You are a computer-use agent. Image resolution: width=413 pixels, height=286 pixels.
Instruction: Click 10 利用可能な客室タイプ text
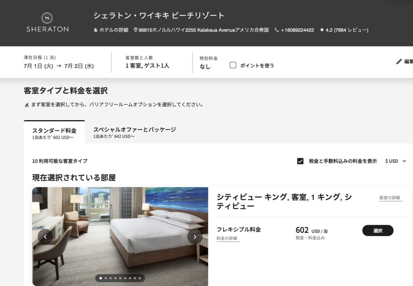click(60, 161)
